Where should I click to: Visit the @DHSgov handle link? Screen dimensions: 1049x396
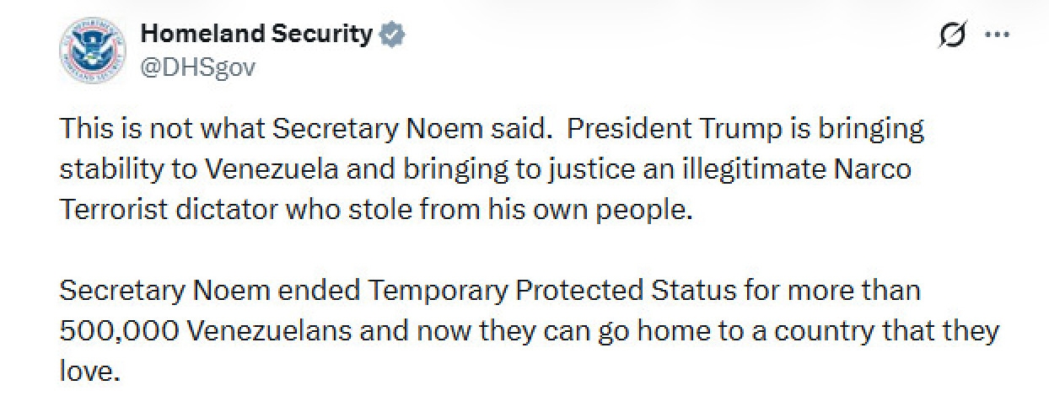(x=196, y=67)
